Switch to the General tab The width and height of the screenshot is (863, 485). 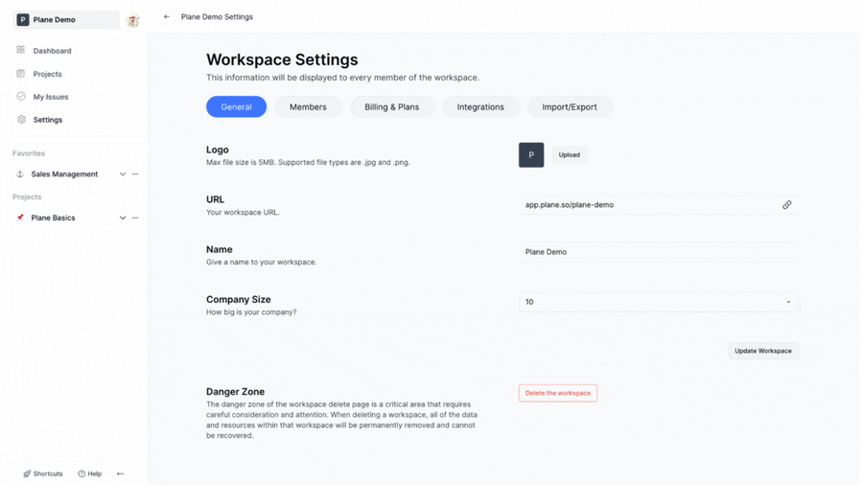[x=236, y=106]
